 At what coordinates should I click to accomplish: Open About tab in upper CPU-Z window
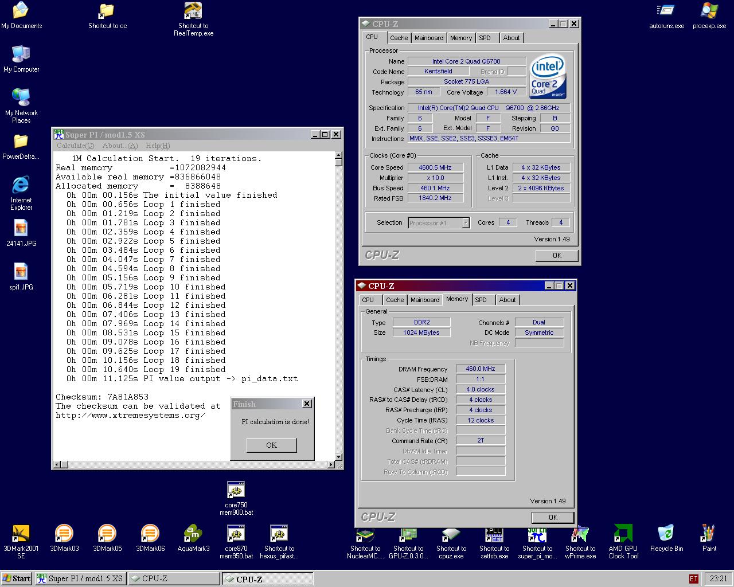pyautogui.click(x=512, y=38)
